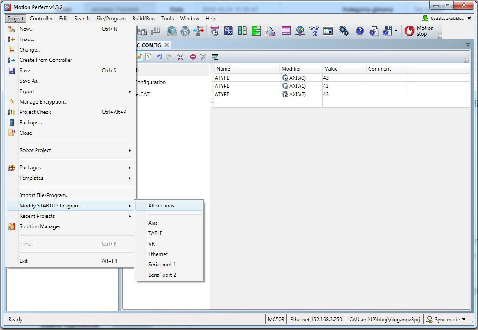478x330 pixels.
Task: Click the Updates available link
Action: click(x=447, y=19)
